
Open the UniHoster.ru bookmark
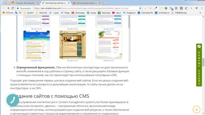click(162, 13)
